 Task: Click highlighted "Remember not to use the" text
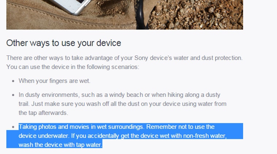click(180, 127)
